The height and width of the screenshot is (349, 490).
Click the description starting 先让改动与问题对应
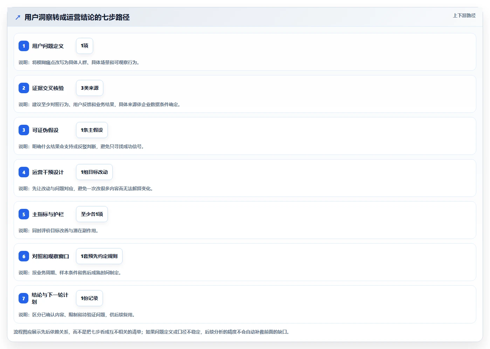coord(86,189)
